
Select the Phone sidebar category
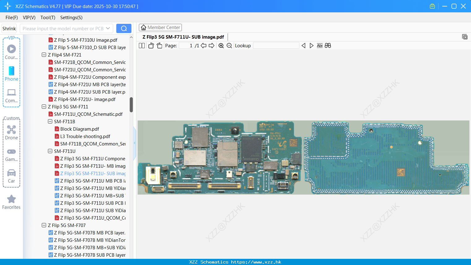tap(11, 74)
